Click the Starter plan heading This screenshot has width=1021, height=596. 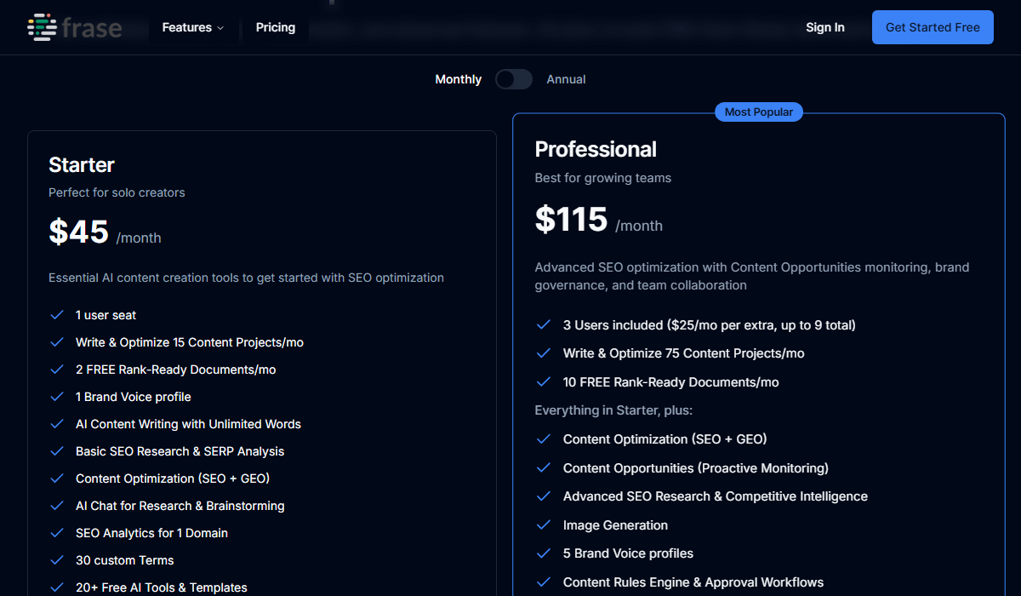(82, 165)
